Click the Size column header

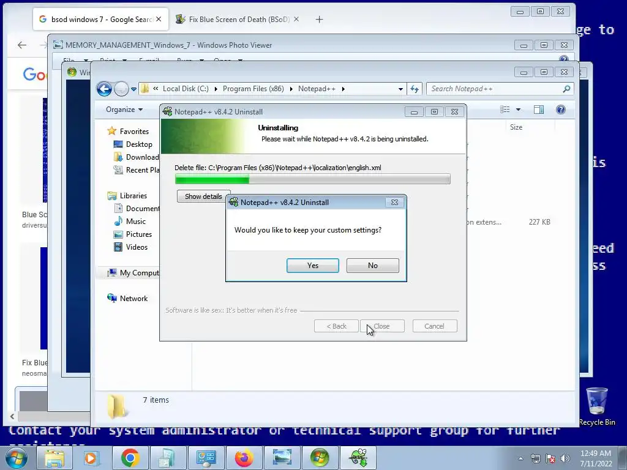516,127
